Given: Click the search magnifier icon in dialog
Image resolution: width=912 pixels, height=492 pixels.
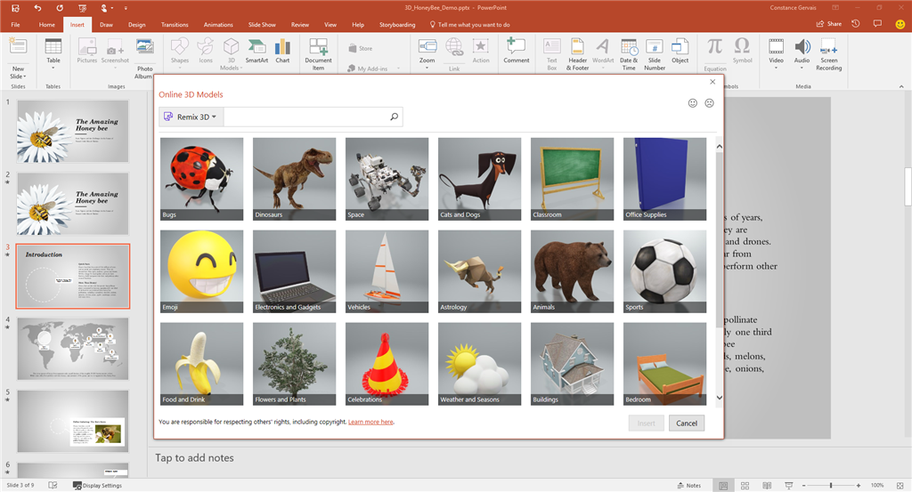Looking at the screenshot, I should tap(394, 117).
